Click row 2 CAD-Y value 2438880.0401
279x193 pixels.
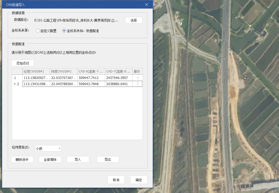point(119,84)
